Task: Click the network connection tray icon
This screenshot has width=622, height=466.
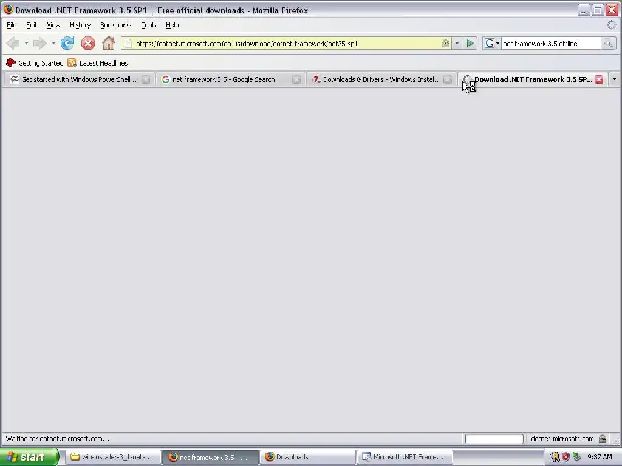Action: (x=576, y=457)
